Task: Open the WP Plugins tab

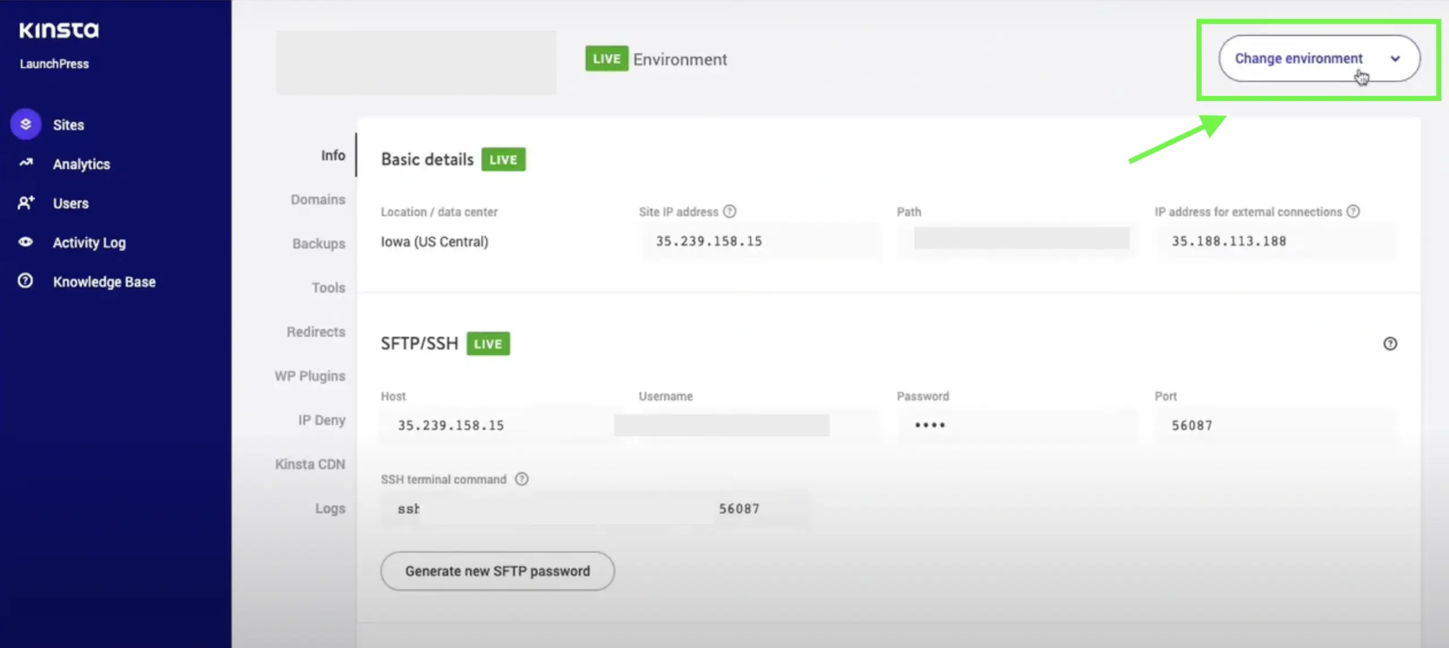Action: (x=310, y=376)
